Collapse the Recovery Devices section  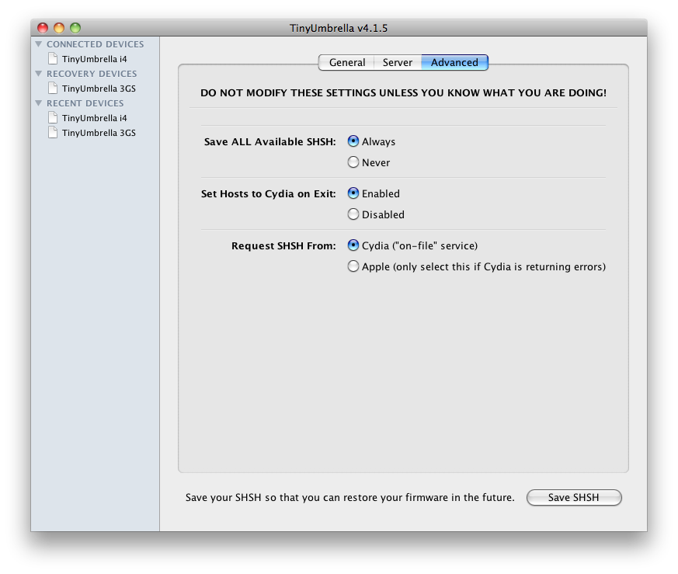pyautogui.click(x=39, y=74)
